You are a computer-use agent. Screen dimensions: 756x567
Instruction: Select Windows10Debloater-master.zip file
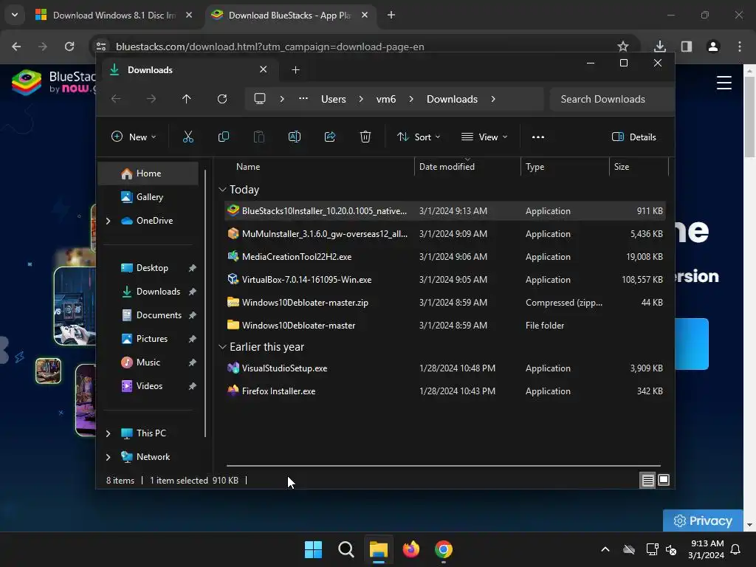[444, 303]
